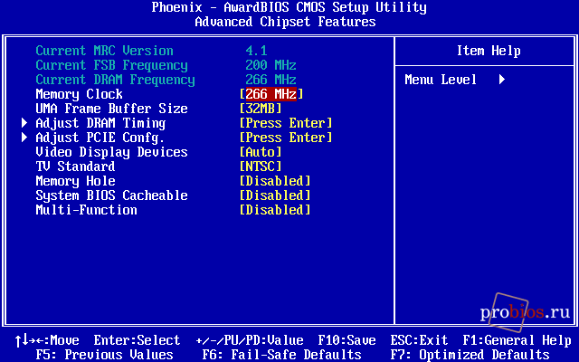This screenshot has height=362, width=579.
Task: Click the 4.1 MRC version value
Action: coord(256,51)
